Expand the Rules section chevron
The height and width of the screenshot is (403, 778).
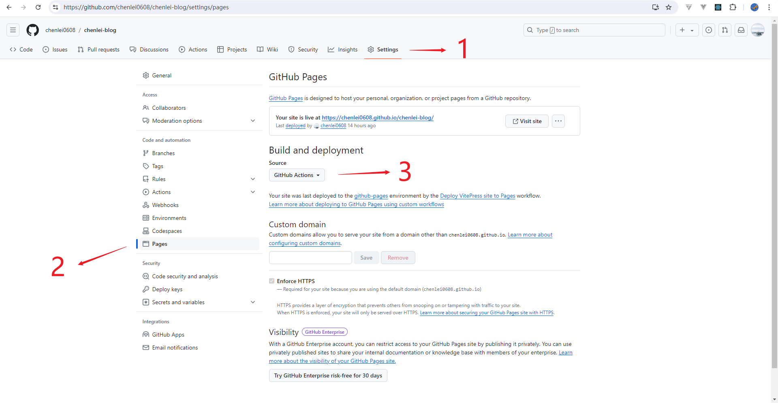[253, 179]
